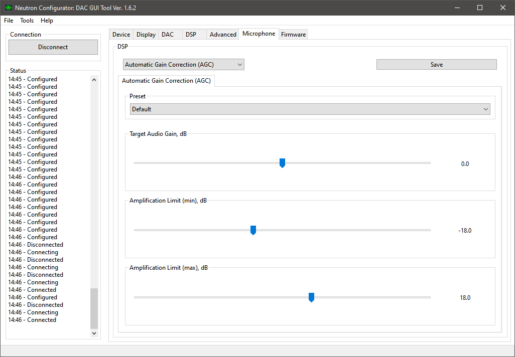Switch to the DAC tab
Viewport: 515px width, 357px height.
coord(168,35)
